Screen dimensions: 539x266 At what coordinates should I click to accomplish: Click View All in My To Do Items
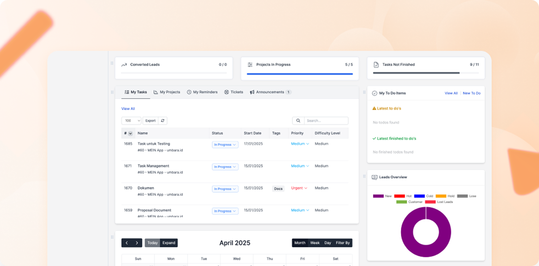451,93
